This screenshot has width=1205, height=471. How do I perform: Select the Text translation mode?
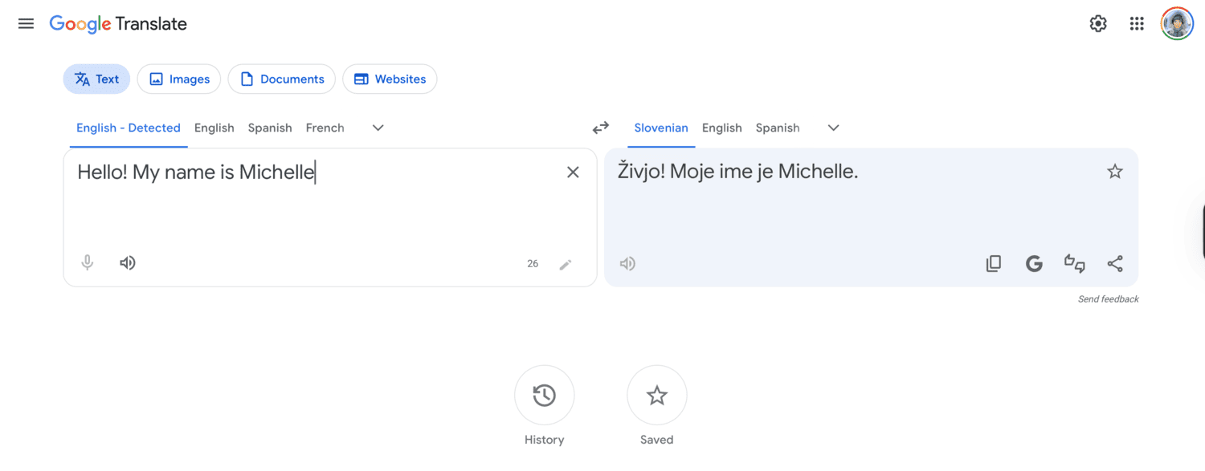click(96, 79)
